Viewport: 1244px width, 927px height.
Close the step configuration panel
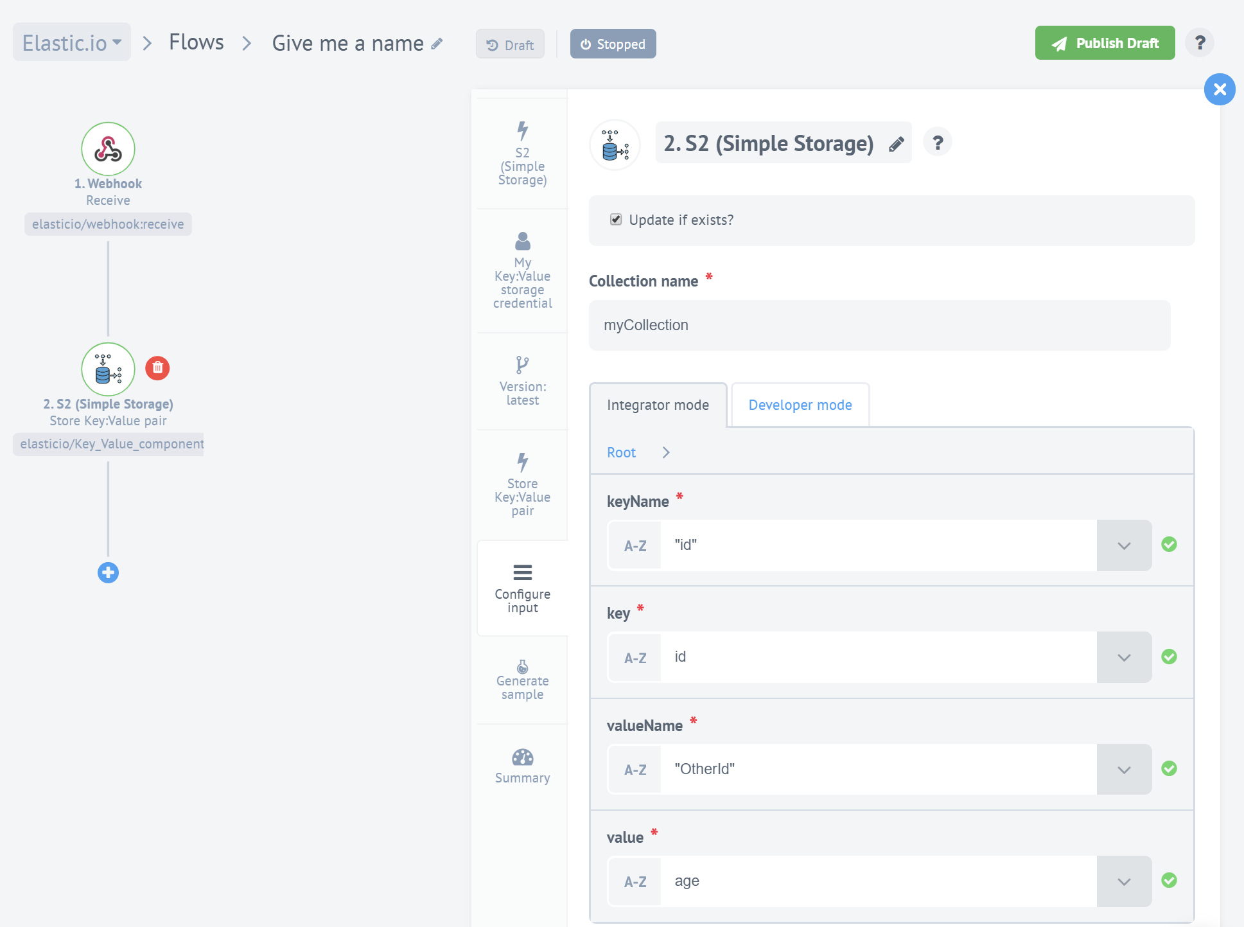1220,89
